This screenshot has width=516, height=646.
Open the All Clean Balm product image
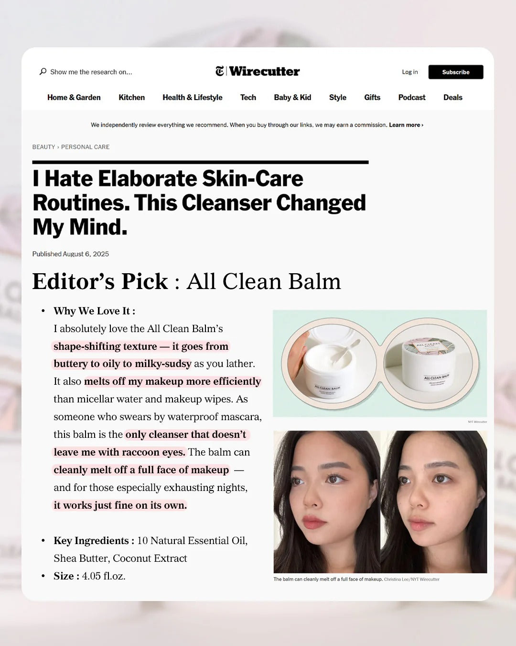coord(380,364)
